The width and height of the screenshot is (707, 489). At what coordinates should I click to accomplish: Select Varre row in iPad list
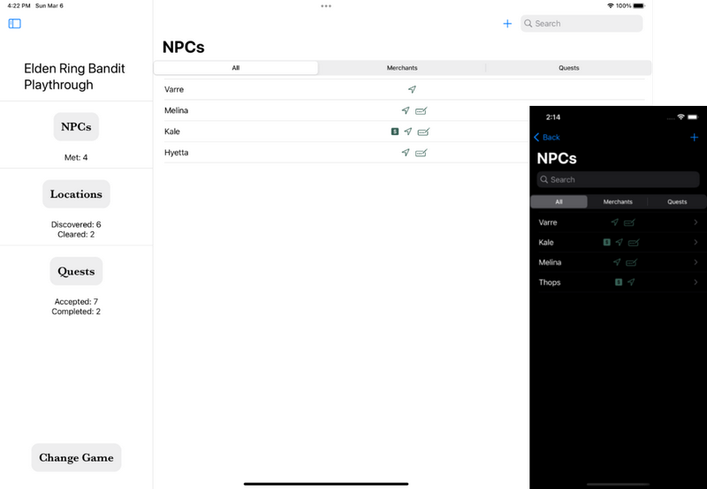pyautogui.click(x=404, y=89)
